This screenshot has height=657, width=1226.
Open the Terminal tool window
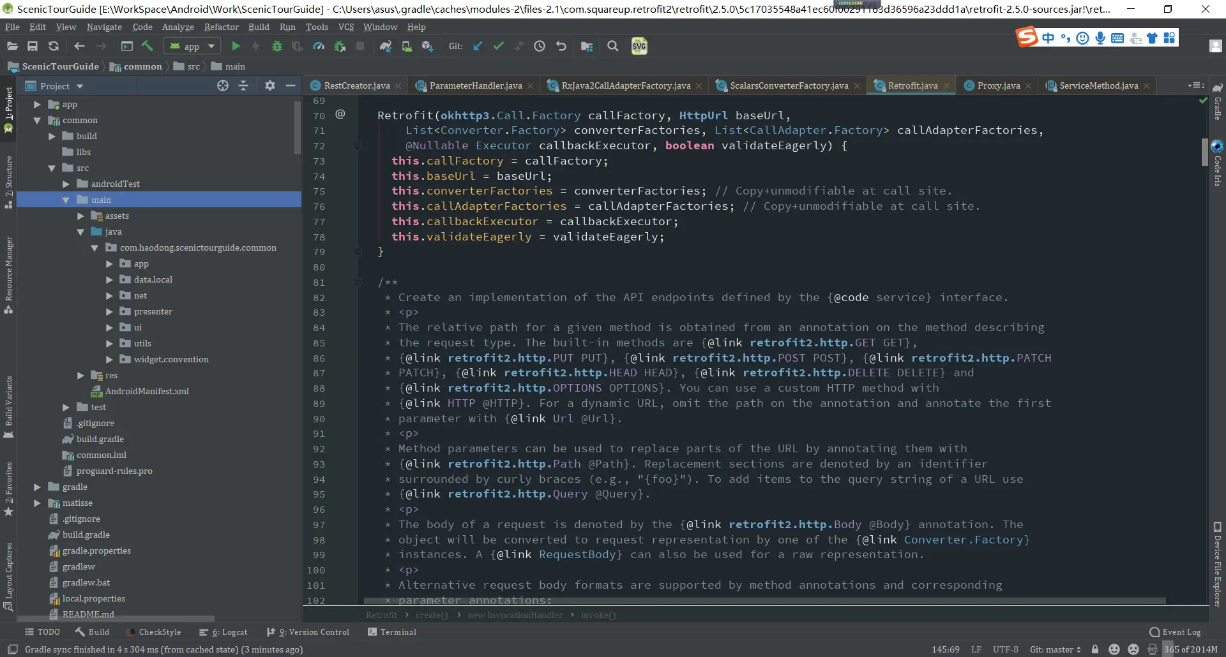point(392,631)
